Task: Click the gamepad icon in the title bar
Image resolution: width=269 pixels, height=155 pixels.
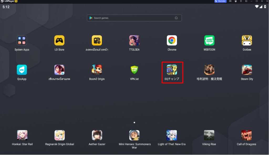Action: click(230, 1)
